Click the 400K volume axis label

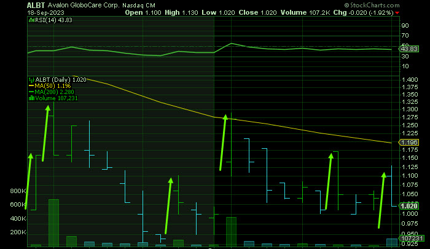tap(18, 218)
